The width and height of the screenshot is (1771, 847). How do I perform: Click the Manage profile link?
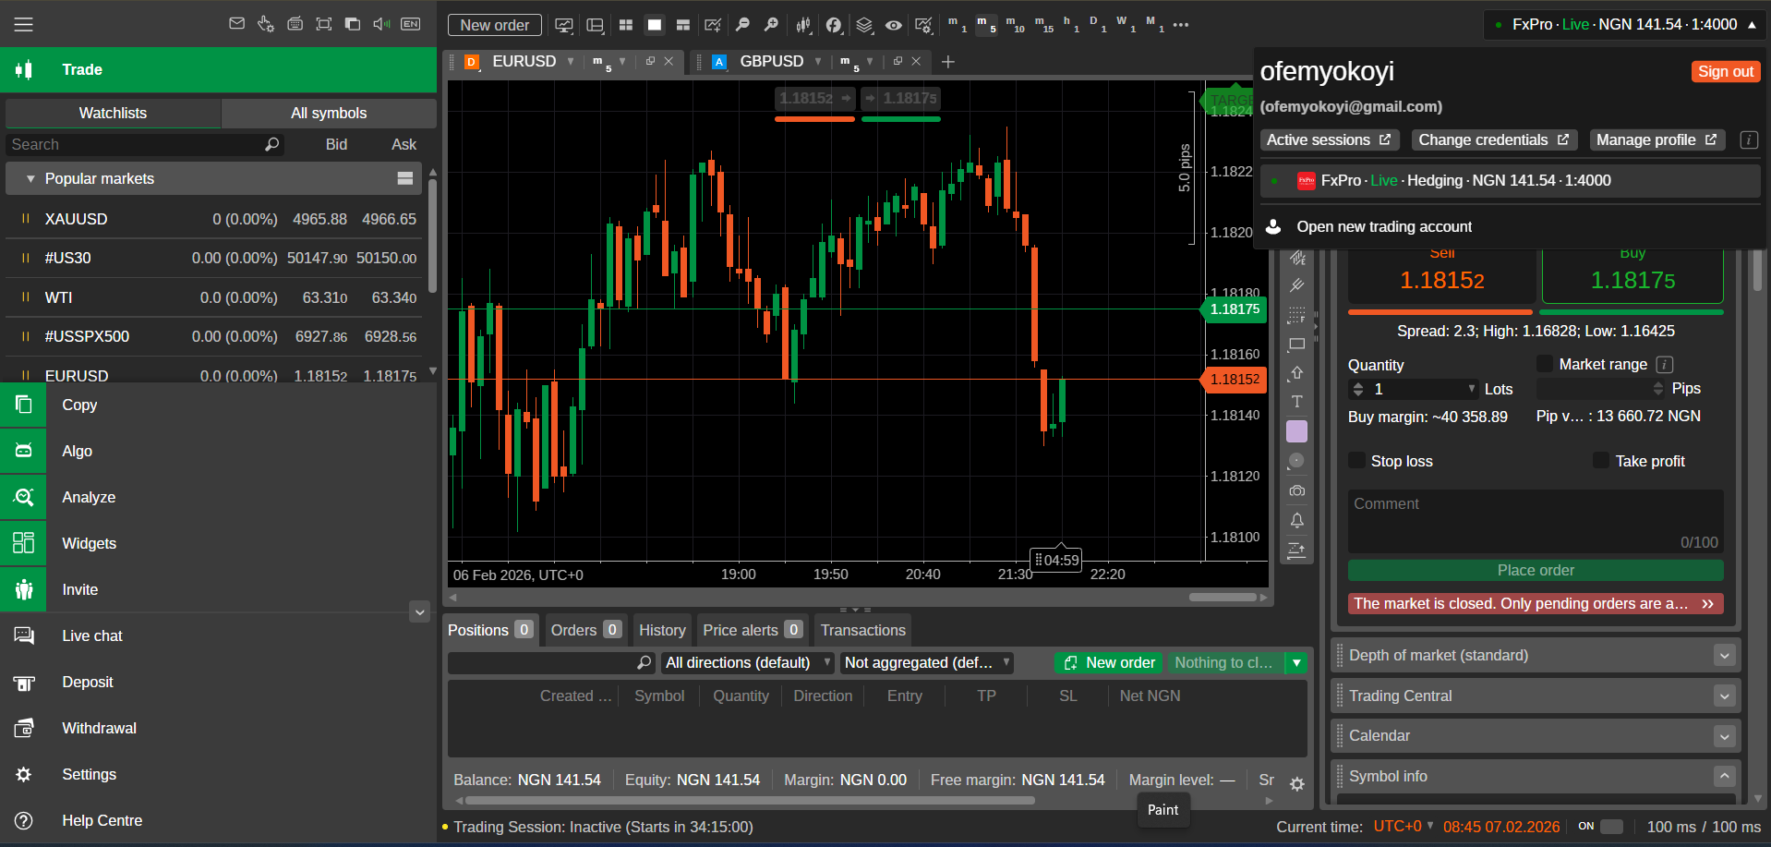click(x=1656, y=140)
